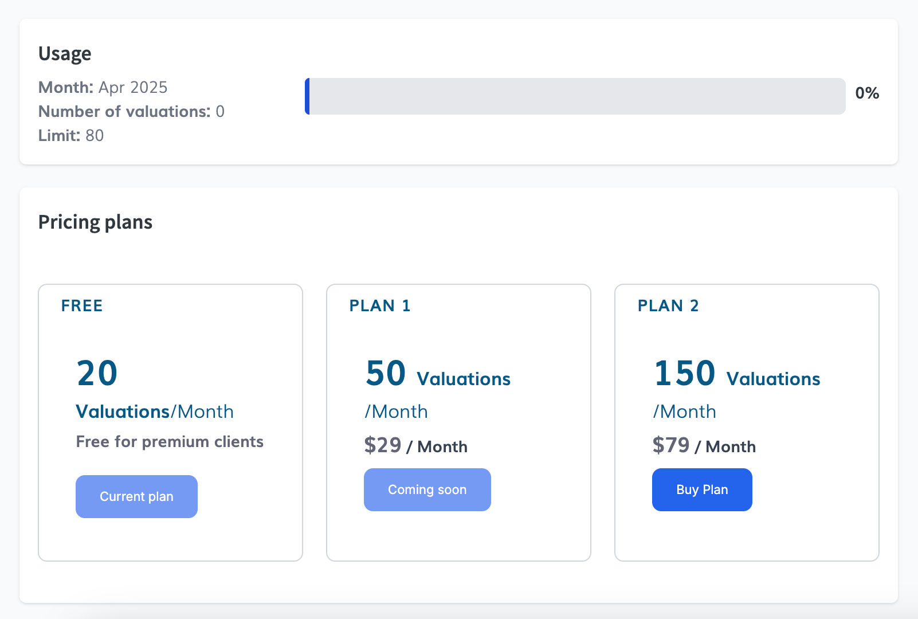Click the $79 / Month price

tap(704, 446)
